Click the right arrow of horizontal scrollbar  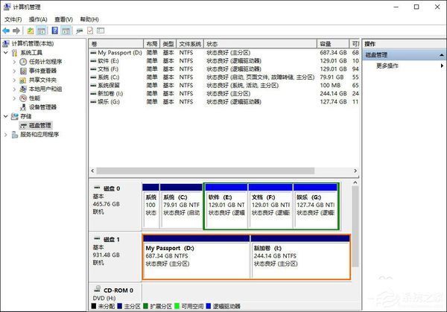click(x=355, y=171)
